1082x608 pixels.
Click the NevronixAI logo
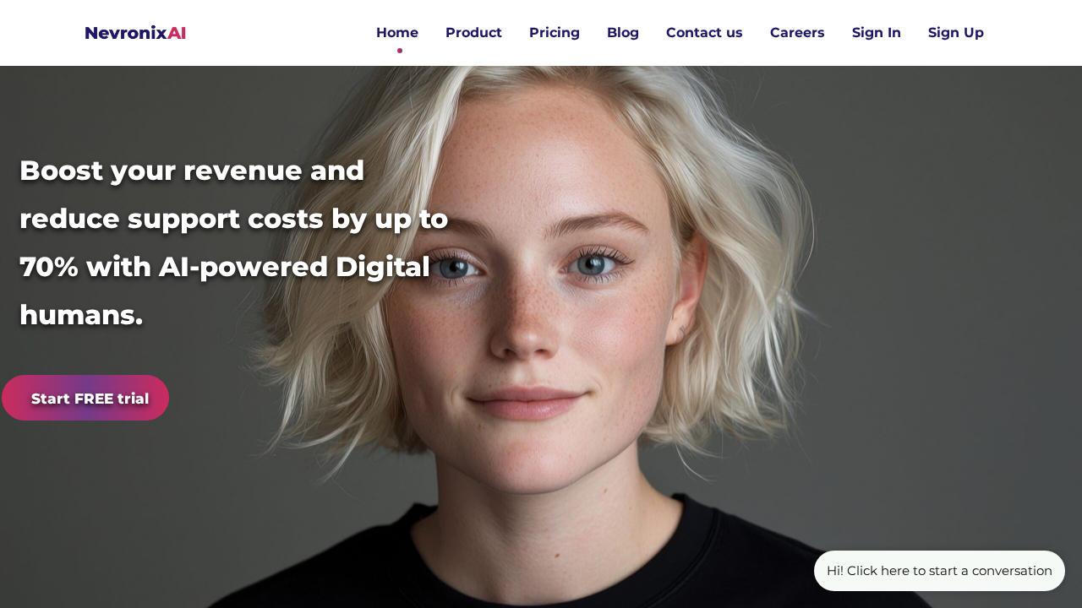click(x=135, y=33)
